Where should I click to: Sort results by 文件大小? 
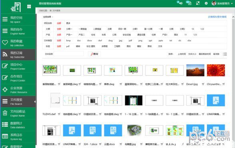[192, 54]
